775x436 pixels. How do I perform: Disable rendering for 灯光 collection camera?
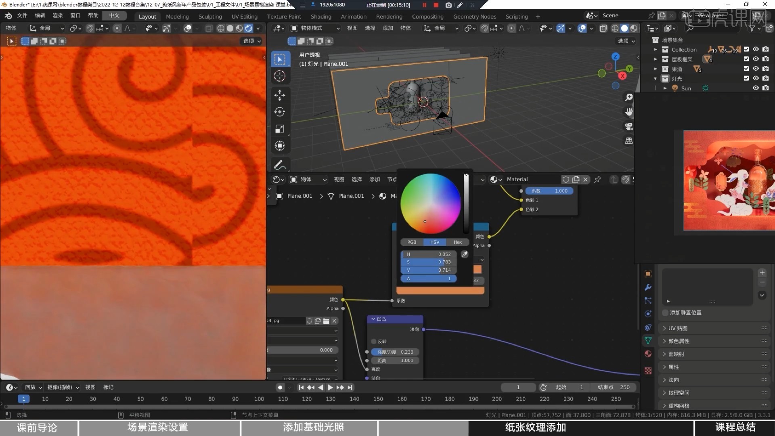765,79
